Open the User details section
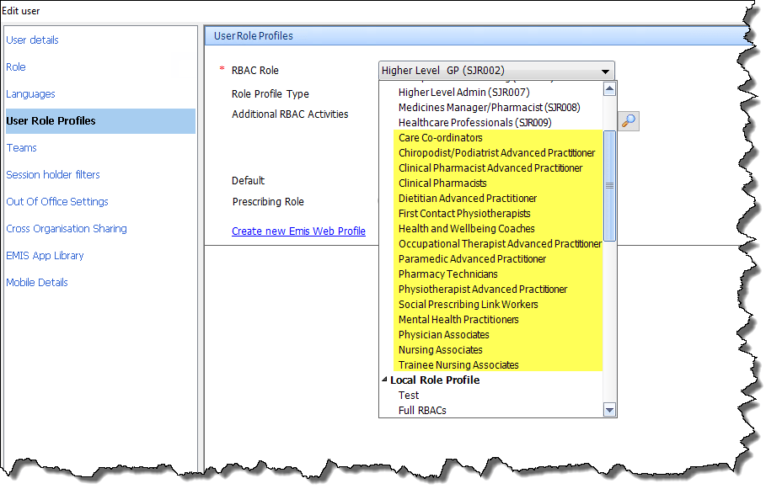This screenshot has width=766, height=489. 33,40
